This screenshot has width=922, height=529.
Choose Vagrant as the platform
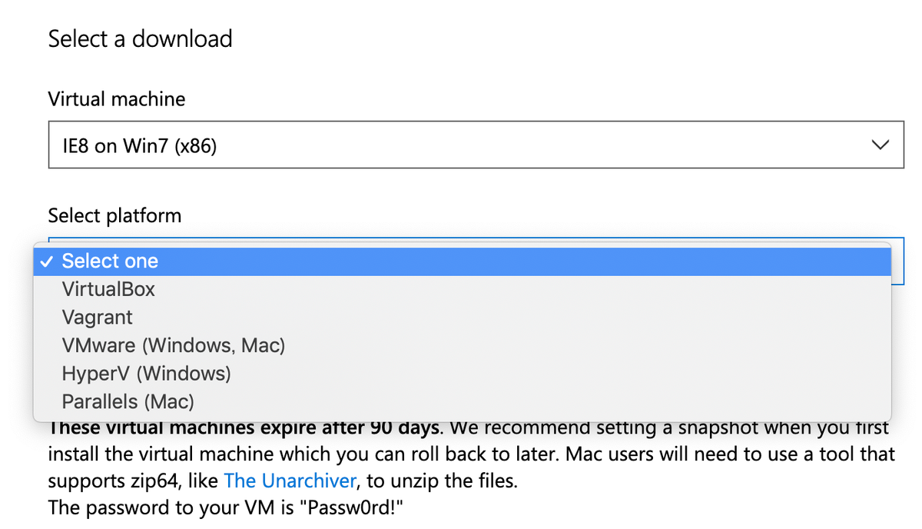coord(97,317)
